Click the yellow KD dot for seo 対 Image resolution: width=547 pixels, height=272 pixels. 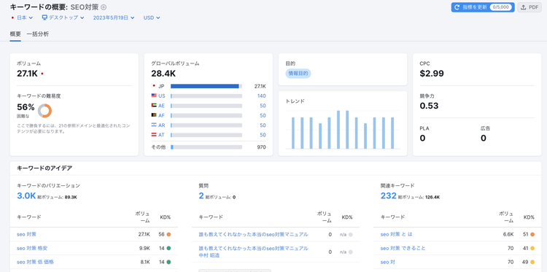tap(532, 262)
